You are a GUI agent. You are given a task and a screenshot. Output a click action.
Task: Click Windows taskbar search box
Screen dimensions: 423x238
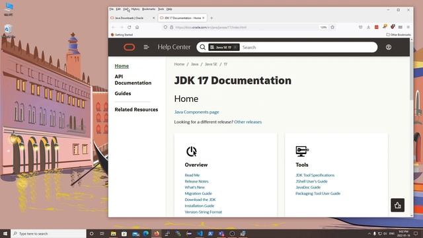(48, 233)
